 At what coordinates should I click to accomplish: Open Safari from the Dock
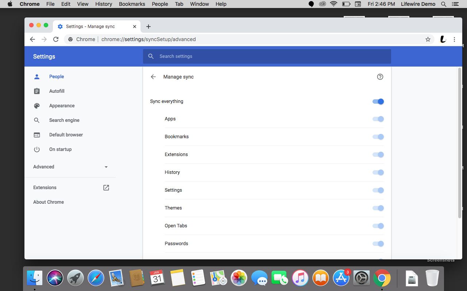coord(96,278)
